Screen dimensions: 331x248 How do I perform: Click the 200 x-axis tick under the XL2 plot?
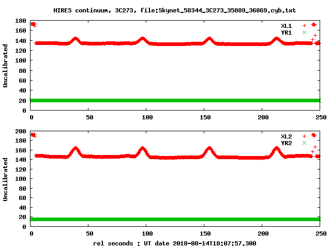click(263, 234)
